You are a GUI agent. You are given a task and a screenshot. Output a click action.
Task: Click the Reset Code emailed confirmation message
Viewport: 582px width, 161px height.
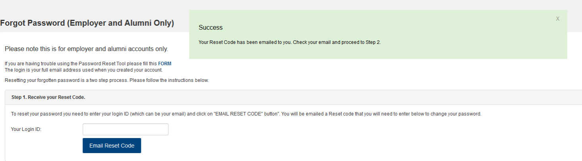click(x=289, y=42)
